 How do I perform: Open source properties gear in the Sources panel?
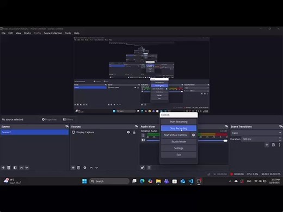coord(85,167)
